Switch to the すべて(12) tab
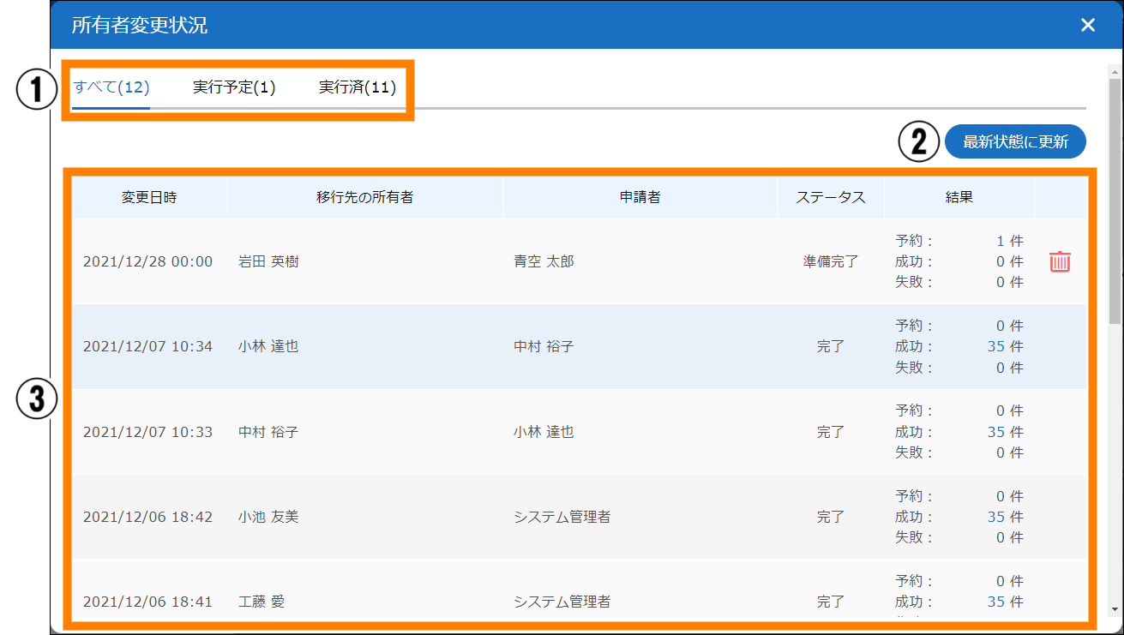This screenshot has width=1124, height=635. coord(111,87)
